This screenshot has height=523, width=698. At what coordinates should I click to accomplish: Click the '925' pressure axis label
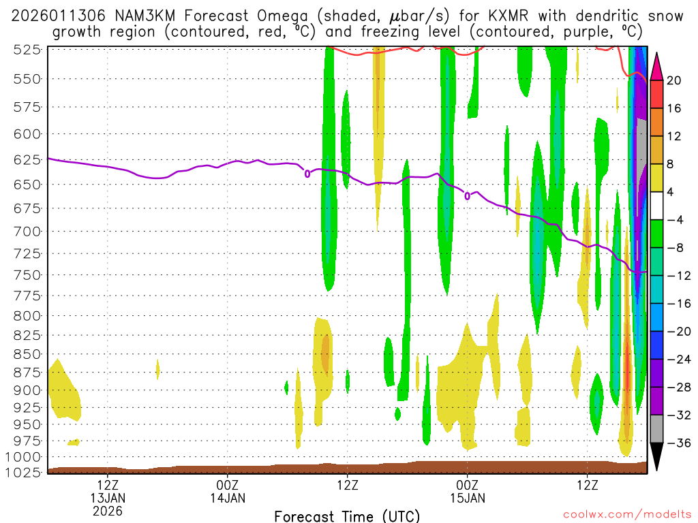(27, 407)
